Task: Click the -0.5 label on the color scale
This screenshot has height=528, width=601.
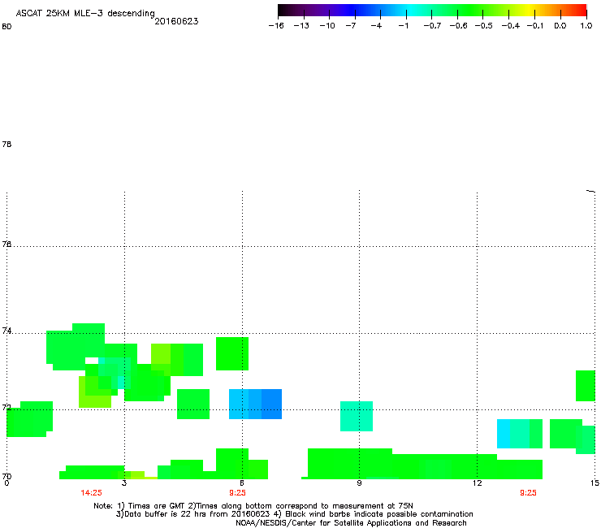Action: coord(484,26)
